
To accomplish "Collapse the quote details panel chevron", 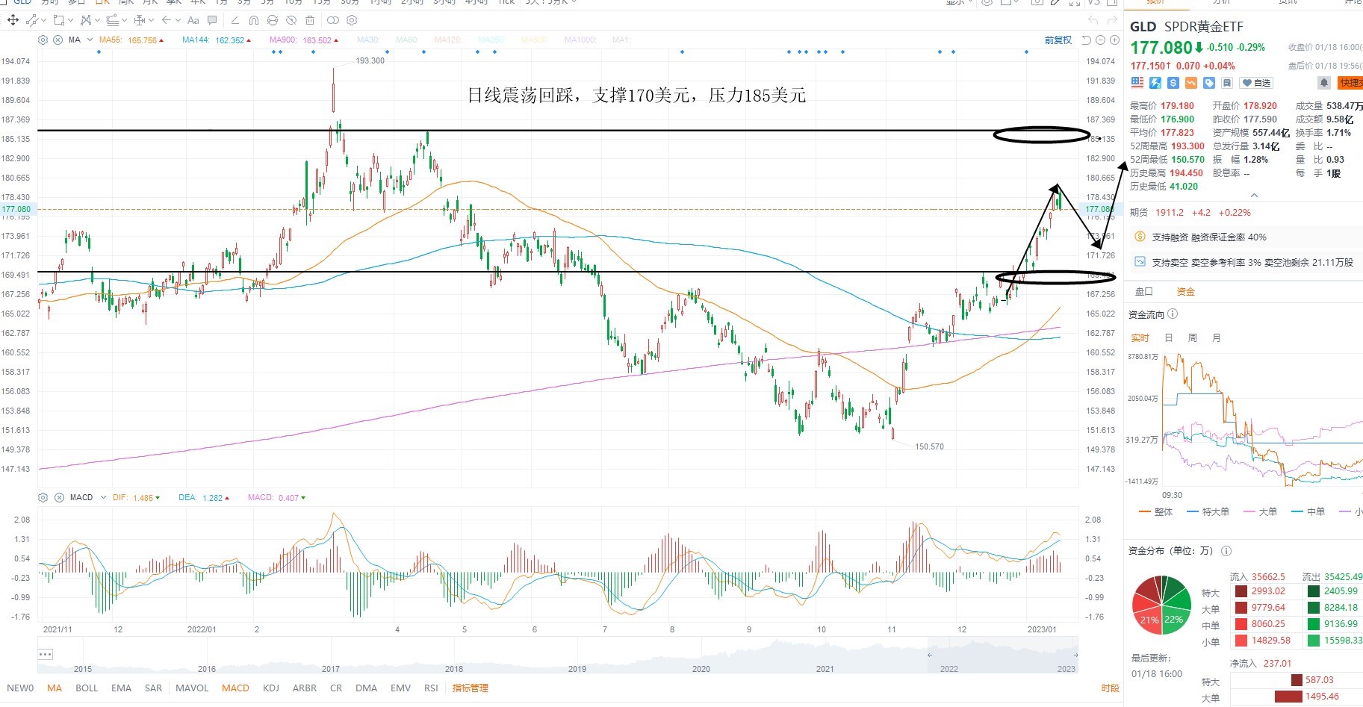I will point(1254,196).
